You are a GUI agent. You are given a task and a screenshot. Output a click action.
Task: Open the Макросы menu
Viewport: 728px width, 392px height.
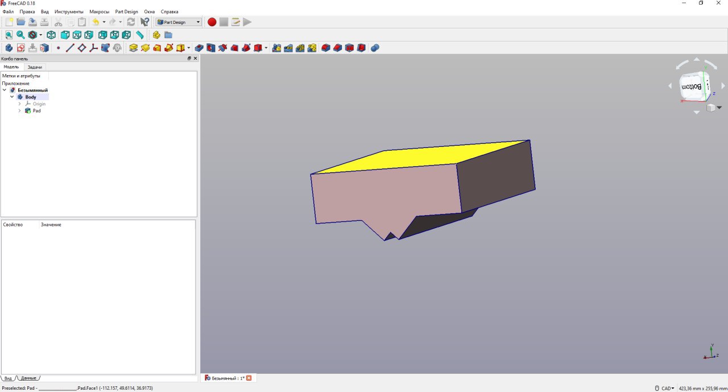(x=99, y=11)
